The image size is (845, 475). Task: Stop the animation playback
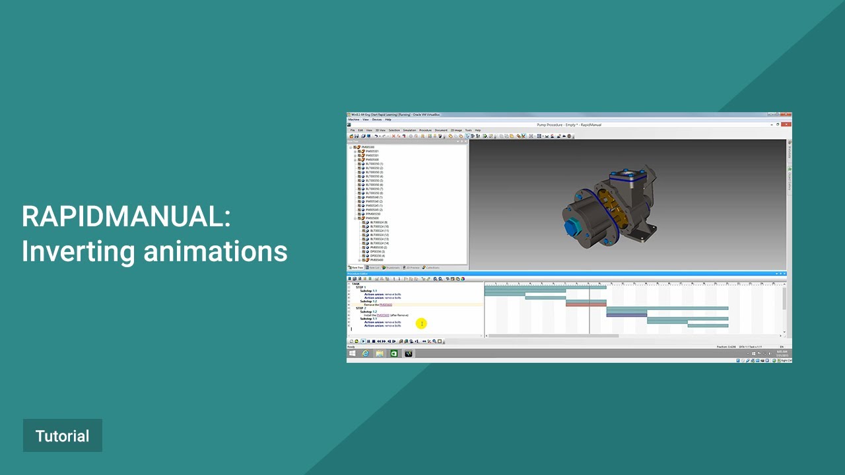[374, 341]
